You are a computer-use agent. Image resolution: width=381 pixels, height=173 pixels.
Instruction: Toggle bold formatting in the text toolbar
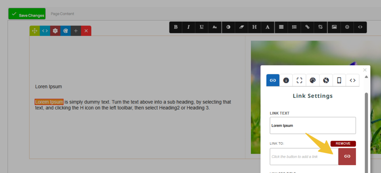176,27
